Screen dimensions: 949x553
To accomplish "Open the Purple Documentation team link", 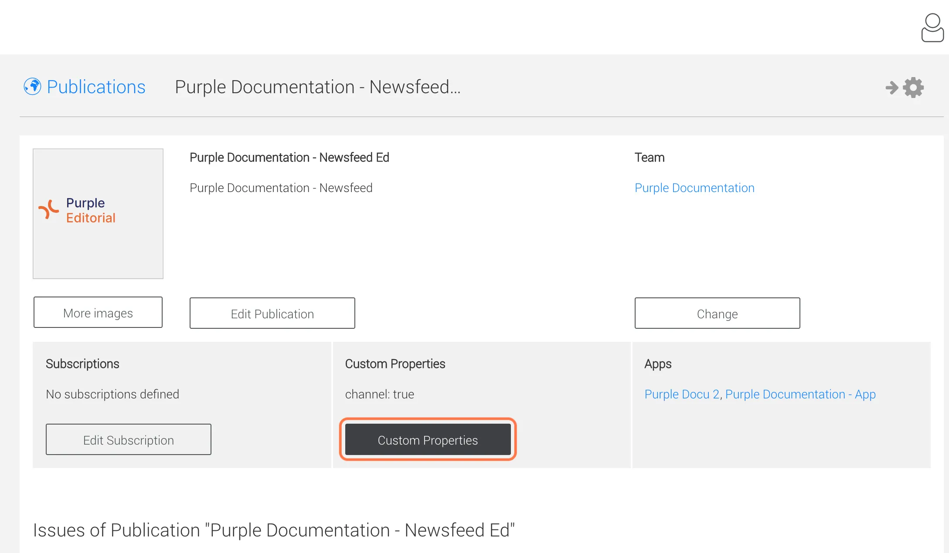I will pyautogui.click(x=694, y=188).
